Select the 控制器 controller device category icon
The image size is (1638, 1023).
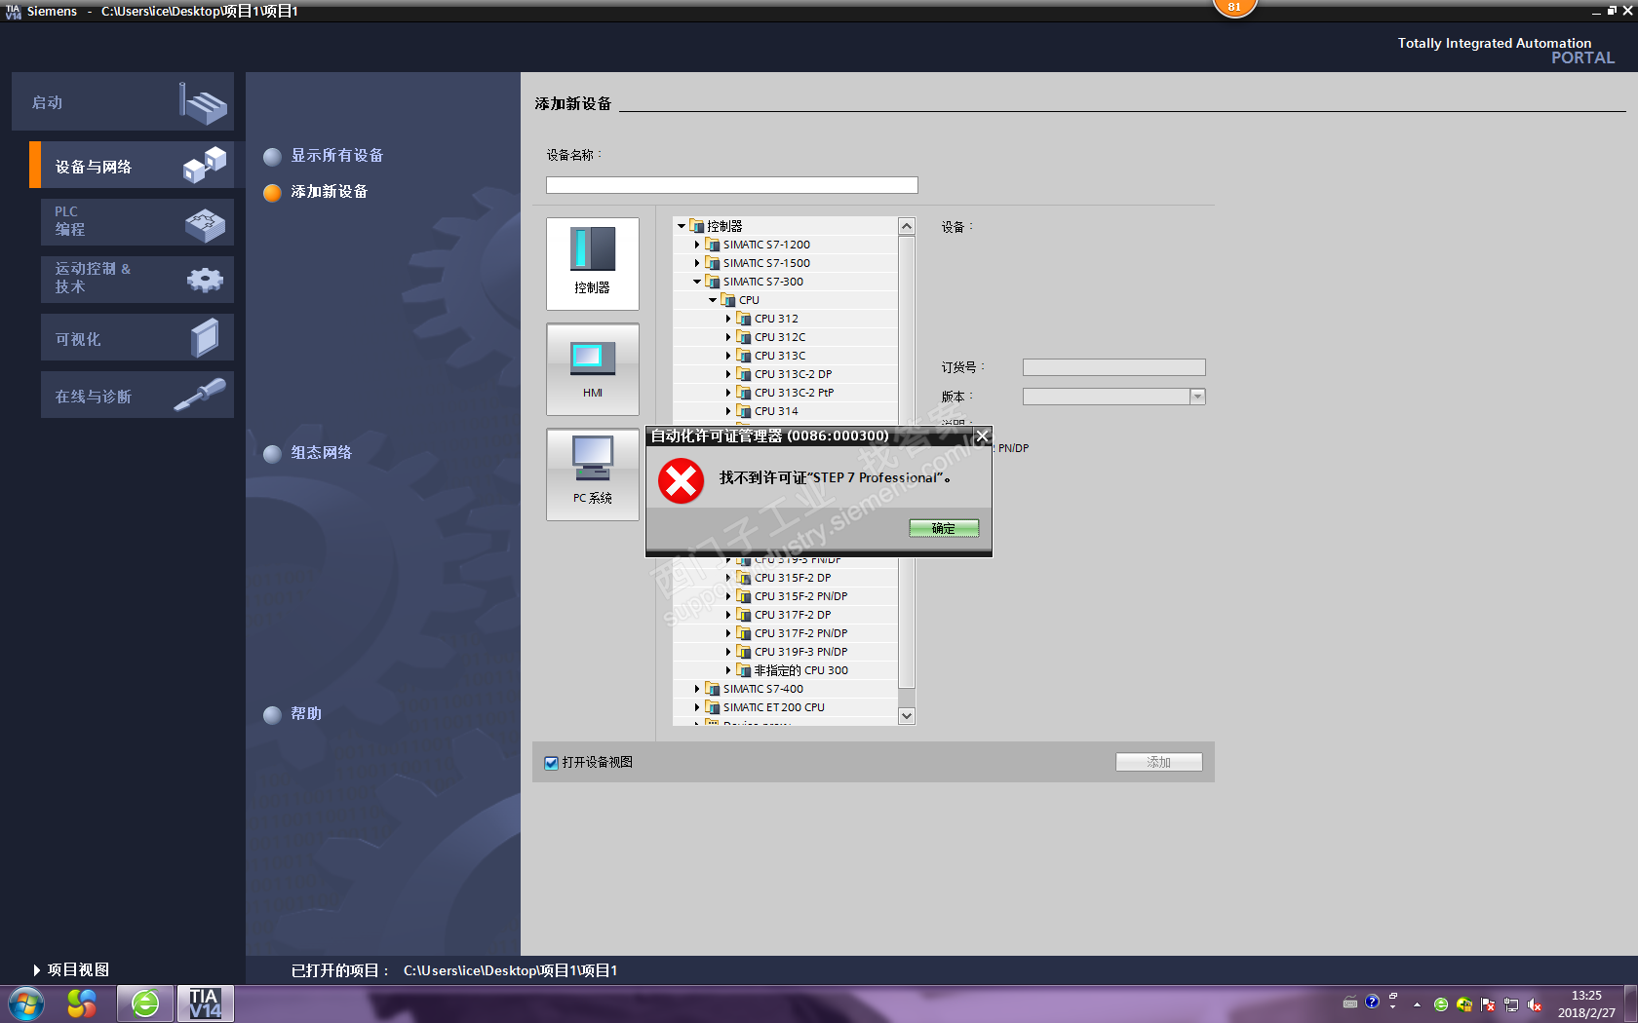point(593,263)
